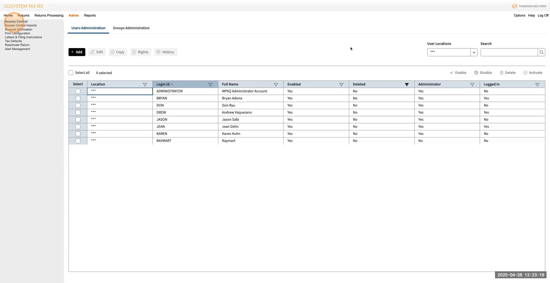Click the Enable users action
This screenshot has width=550, height=283.
point(458,73)
